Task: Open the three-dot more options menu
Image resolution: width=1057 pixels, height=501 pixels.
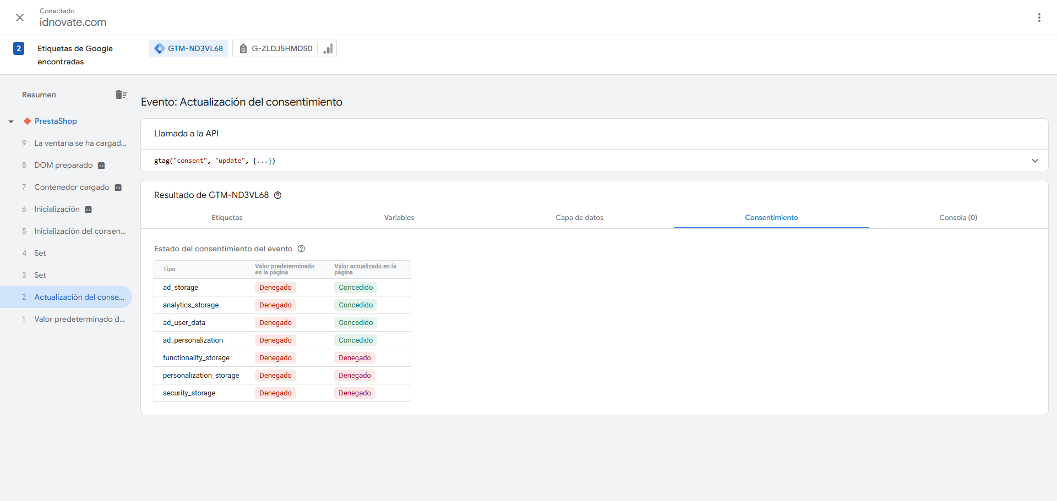Action: pyautogui.click(x=1039, y=18)
